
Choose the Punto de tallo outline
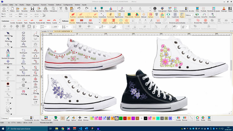coord(40,21)
